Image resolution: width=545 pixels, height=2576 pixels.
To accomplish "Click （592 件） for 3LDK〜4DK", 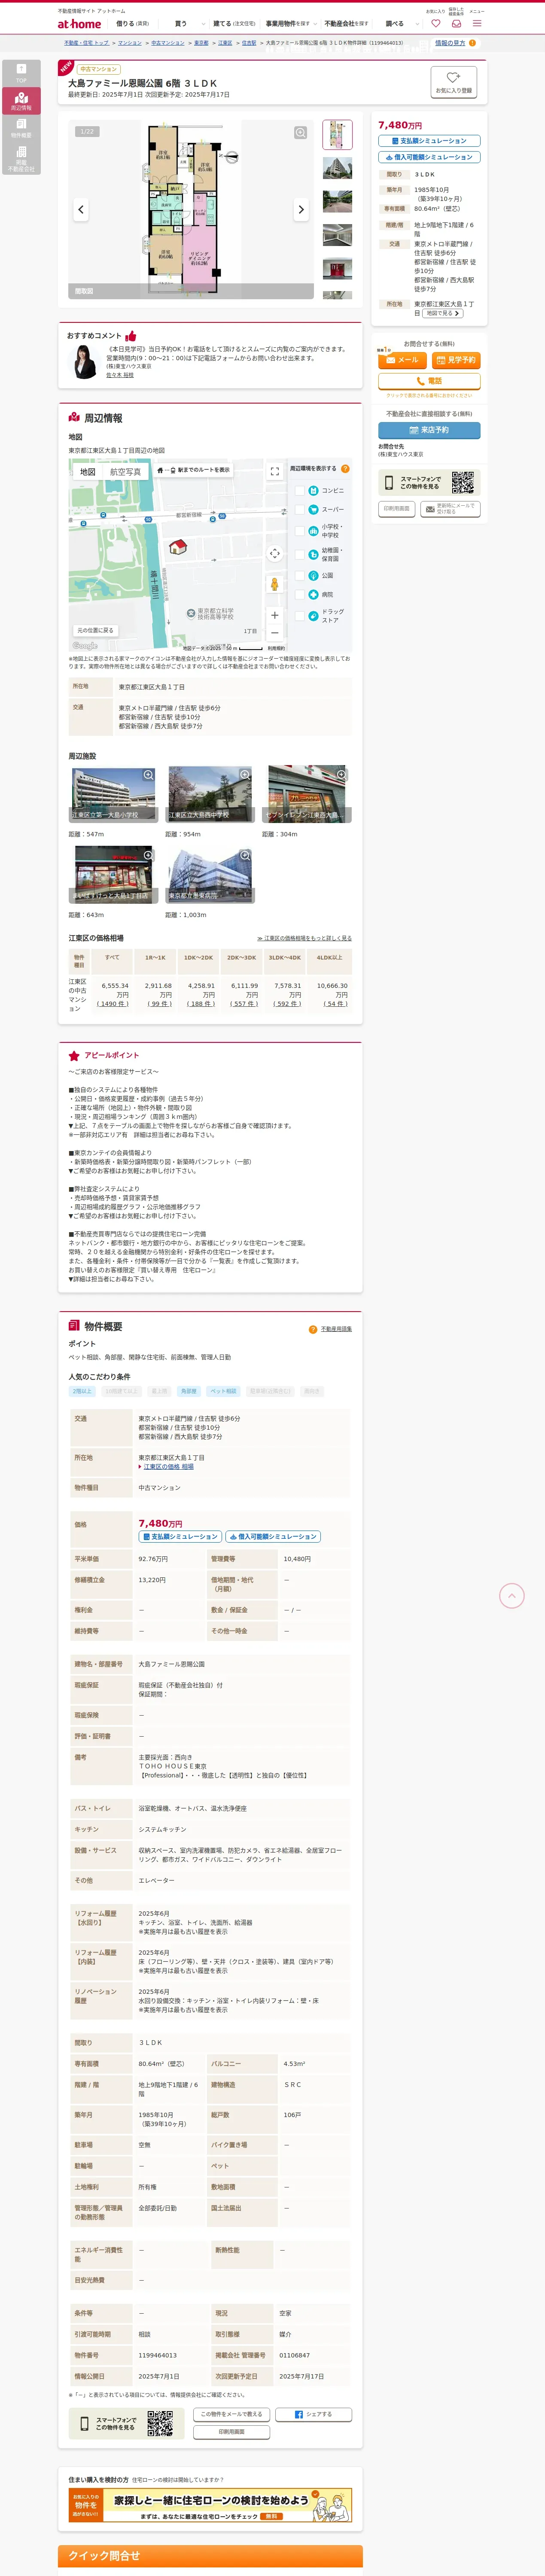I will click(287, 1004).
